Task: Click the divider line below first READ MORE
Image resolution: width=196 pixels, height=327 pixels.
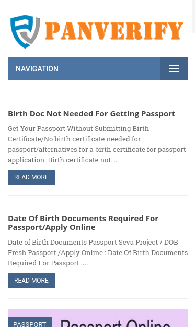Action: [x=98, y=196]
